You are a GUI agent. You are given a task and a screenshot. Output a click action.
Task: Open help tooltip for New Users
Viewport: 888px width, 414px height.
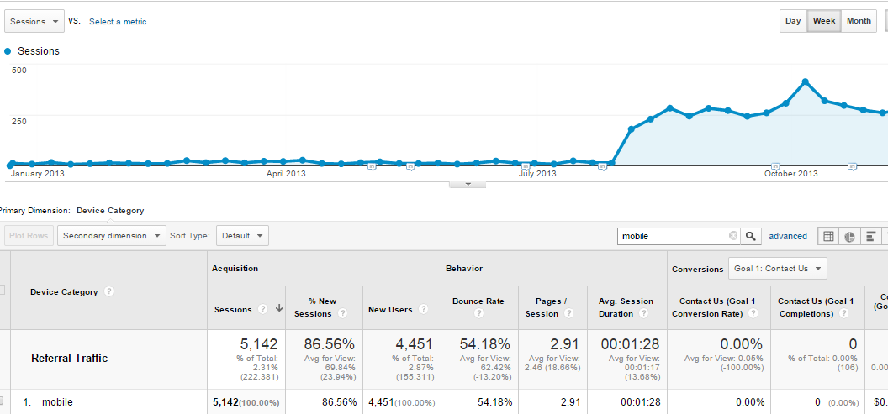tap(423, 309)
